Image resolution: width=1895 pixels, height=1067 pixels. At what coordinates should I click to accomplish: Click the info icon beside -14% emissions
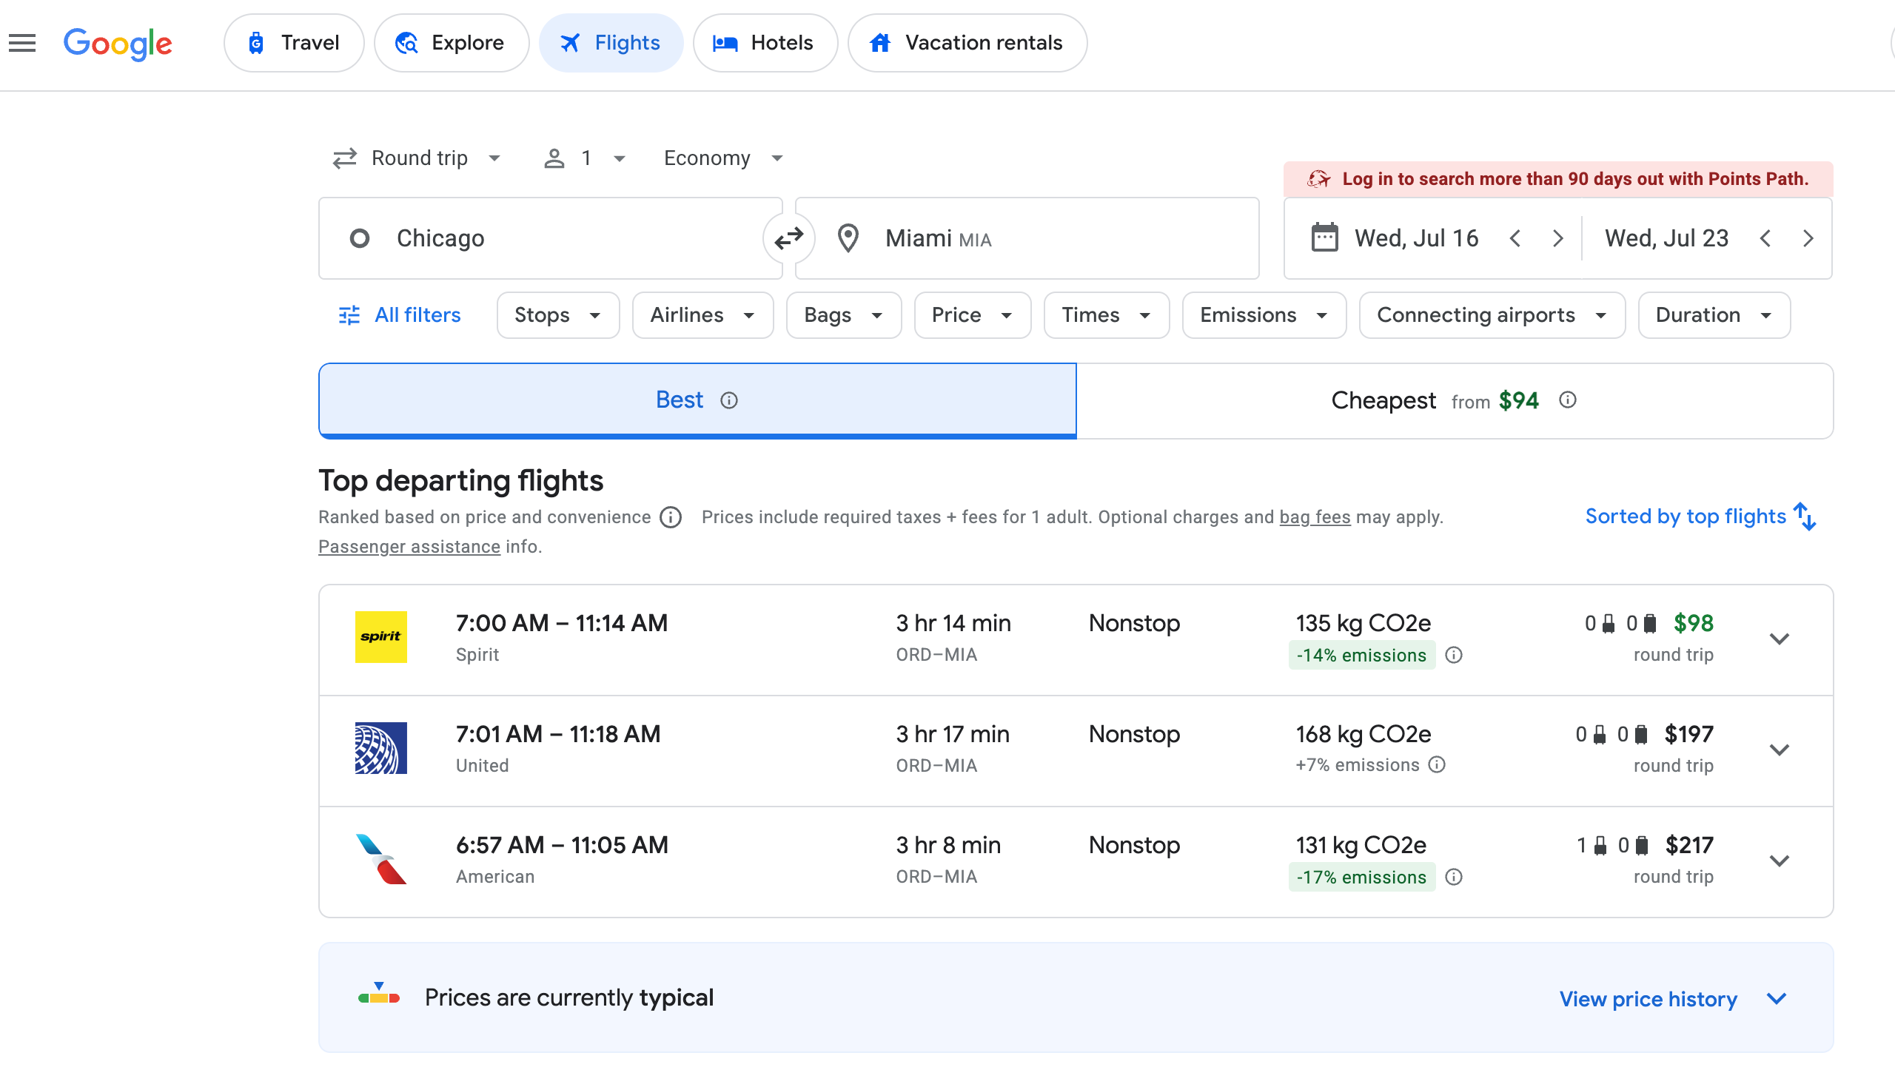coord(1454,655)
